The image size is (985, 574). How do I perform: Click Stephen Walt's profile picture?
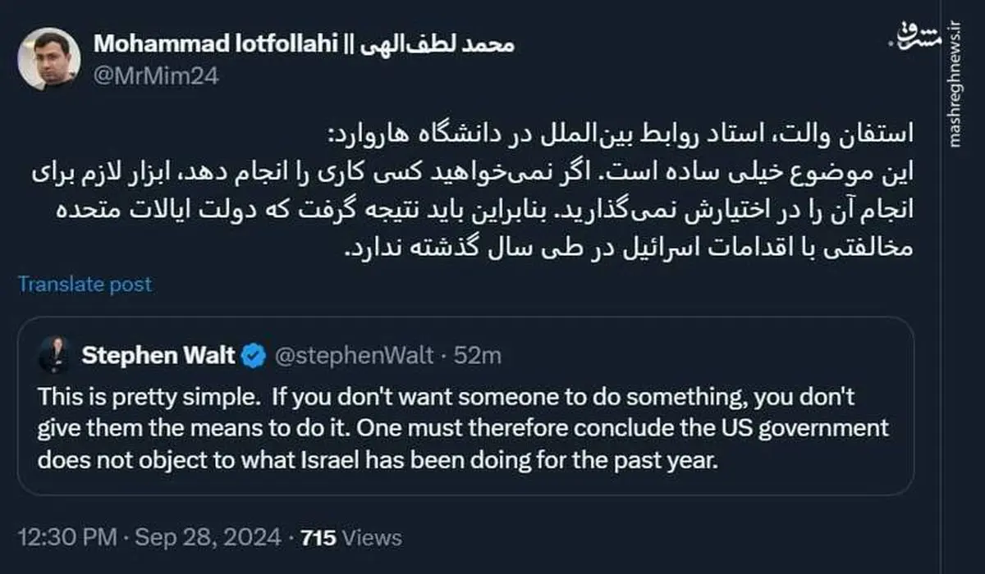click(55, 356)
